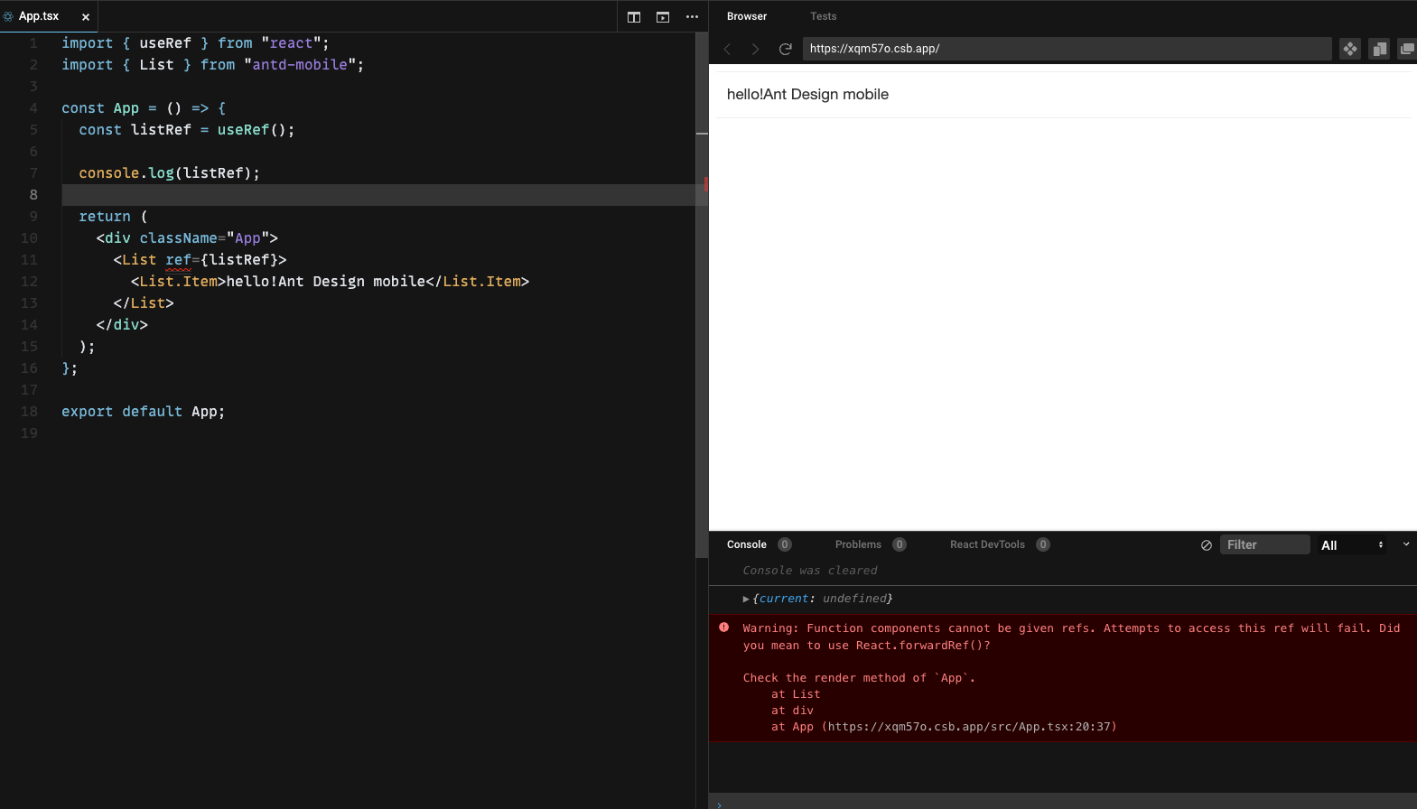Refresh the preview browser page
Image resolution: width=1417 pixels, height=809 pixels.
786,49
